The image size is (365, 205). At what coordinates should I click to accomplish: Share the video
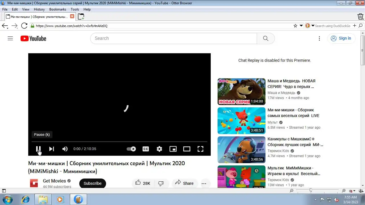[184, 183]
